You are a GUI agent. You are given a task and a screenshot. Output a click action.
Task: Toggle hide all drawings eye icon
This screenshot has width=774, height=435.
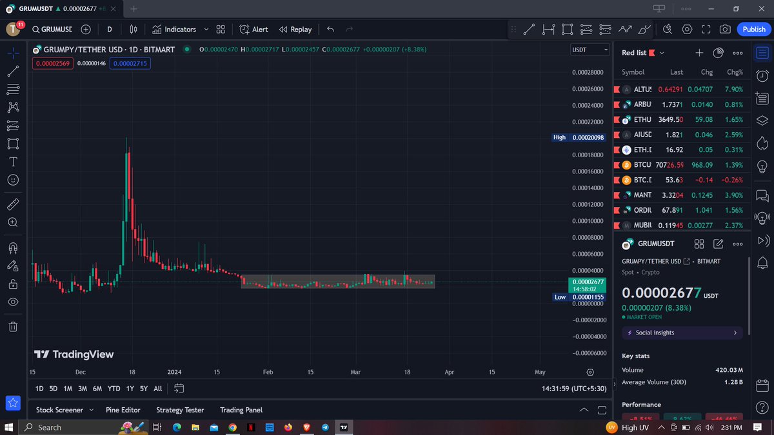[13, 302]
